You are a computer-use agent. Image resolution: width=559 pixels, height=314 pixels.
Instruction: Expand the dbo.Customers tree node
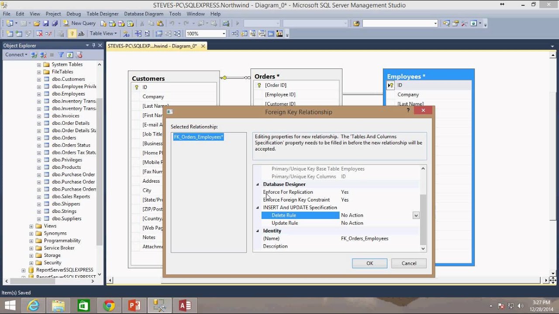39,79
